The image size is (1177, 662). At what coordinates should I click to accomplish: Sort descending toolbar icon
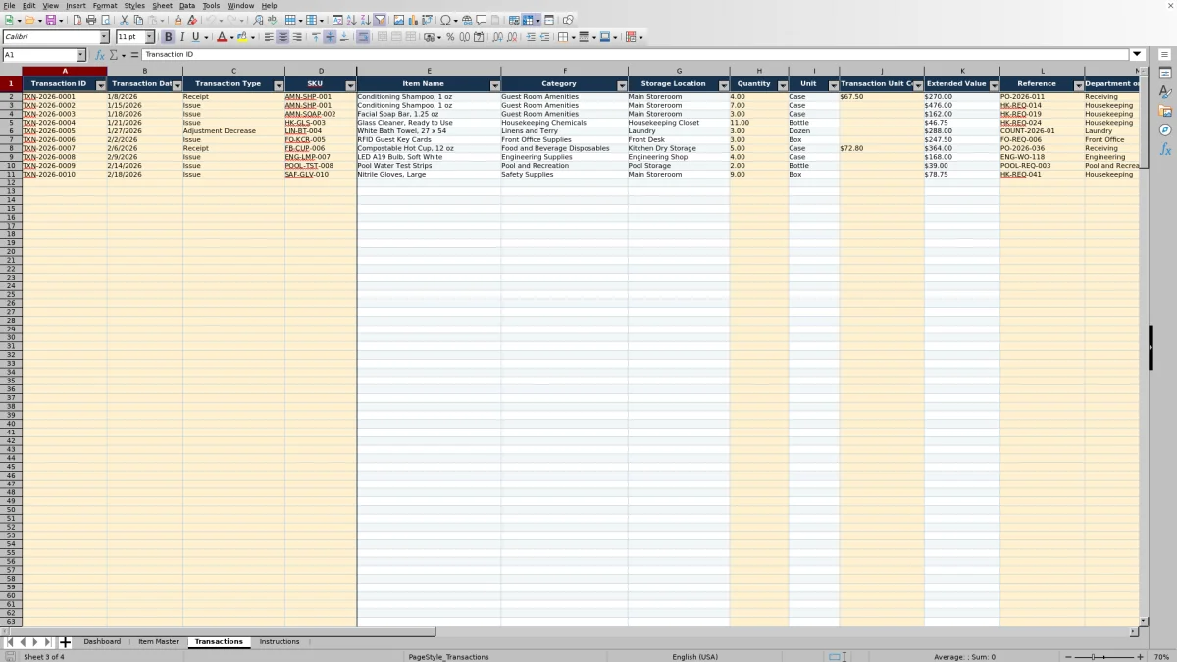tap(365, 20)
